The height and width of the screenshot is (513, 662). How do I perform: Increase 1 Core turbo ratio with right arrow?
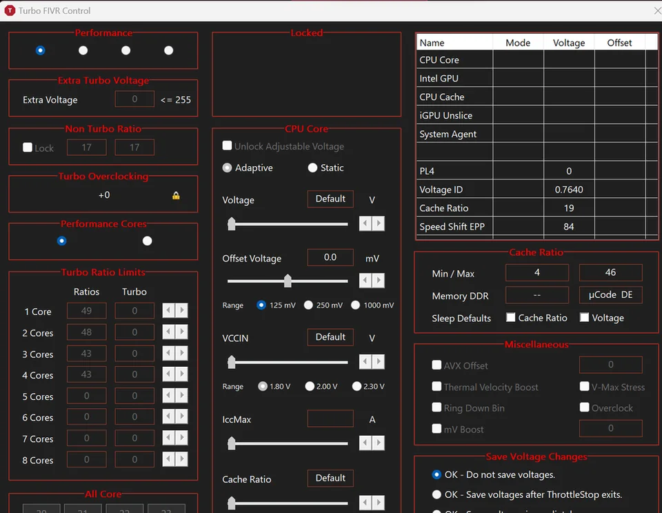pyautogui.click(x=181, y=311)
